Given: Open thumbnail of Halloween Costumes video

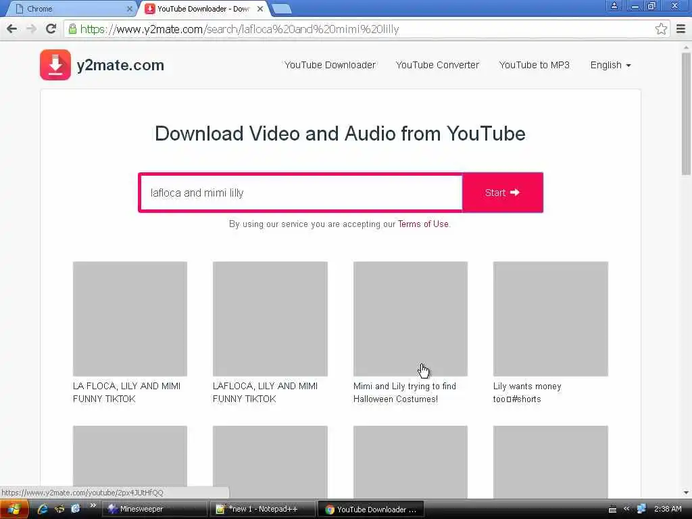Looking at the screenshot, I should 410,319.
